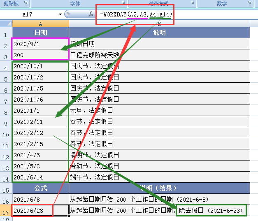Click cell containing 2020/10/2
Image resolution: width=258 pixels, height=221 pixels.
tap(41, 77)
